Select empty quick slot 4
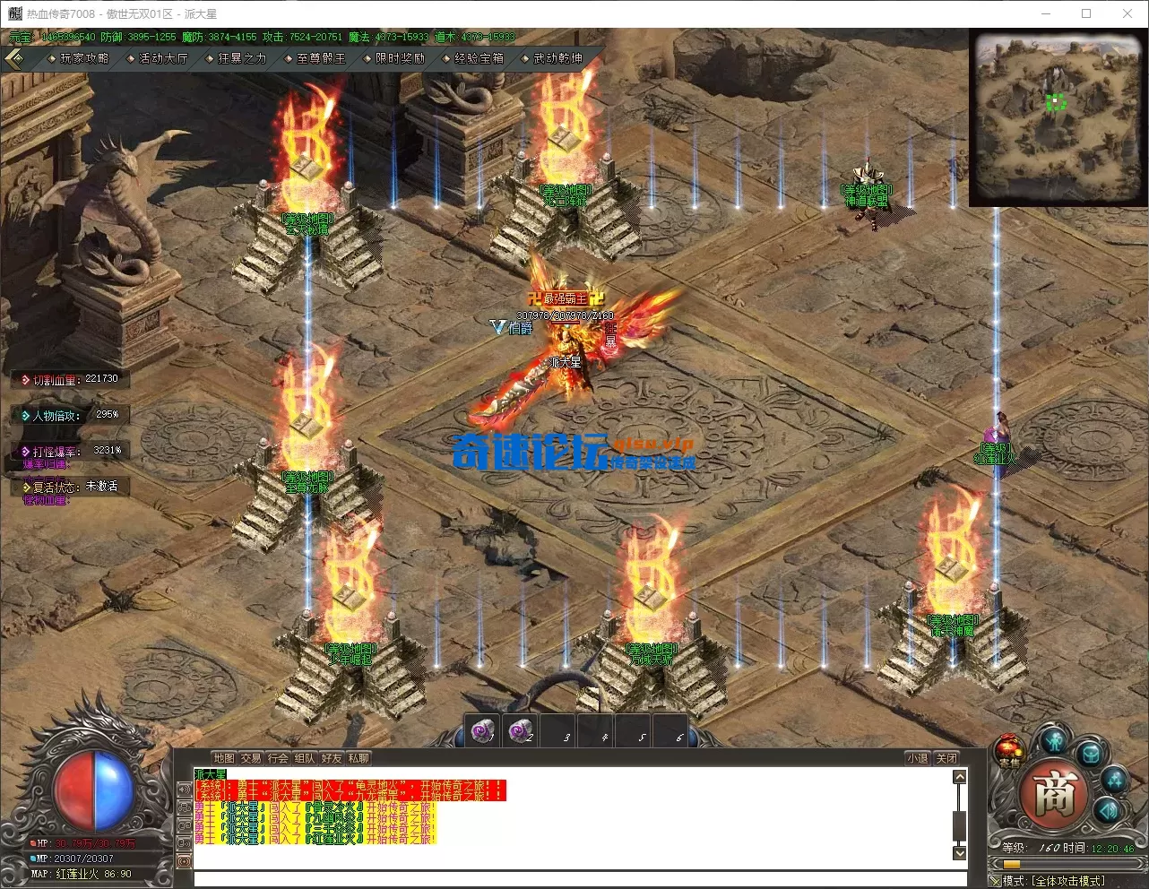The width and height of the screenshot is (1149, 889). [x=596, y=732]
